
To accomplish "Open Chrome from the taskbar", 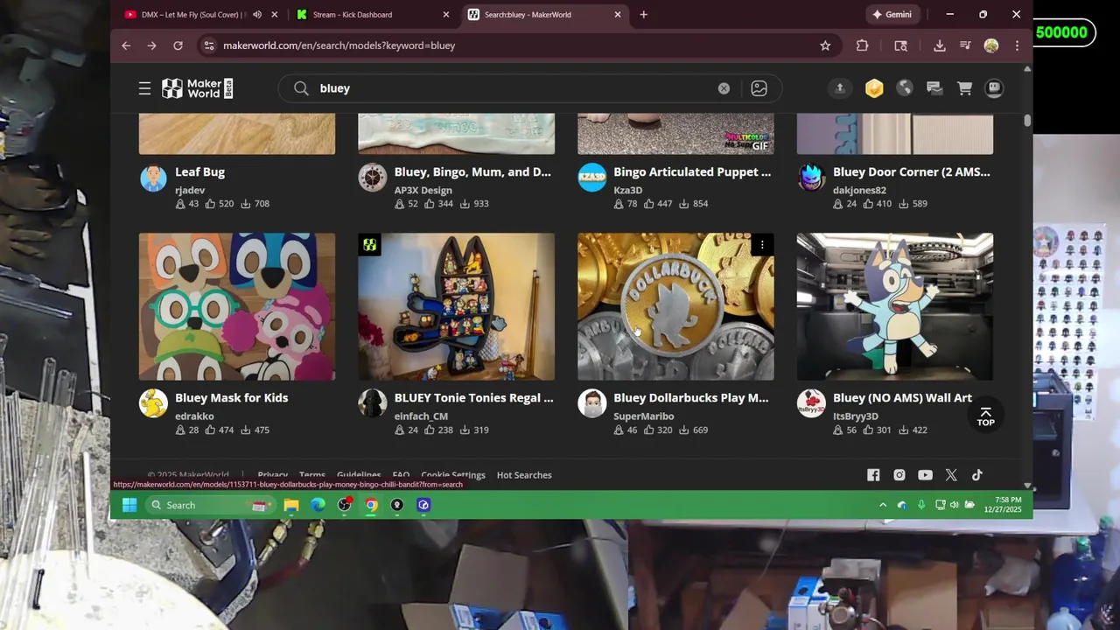I will tap(371, 505).
